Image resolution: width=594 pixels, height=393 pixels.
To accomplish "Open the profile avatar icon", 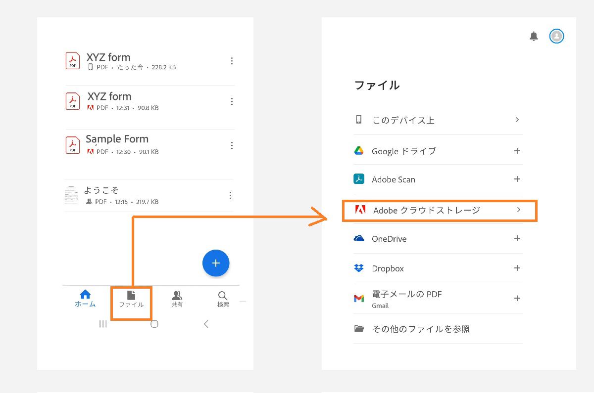I will pyautogui.click(x=556, y=36).
